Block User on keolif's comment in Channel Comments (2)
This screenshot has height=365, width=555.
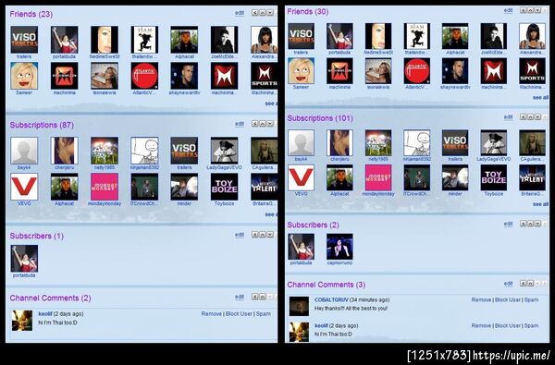[239, 314]
